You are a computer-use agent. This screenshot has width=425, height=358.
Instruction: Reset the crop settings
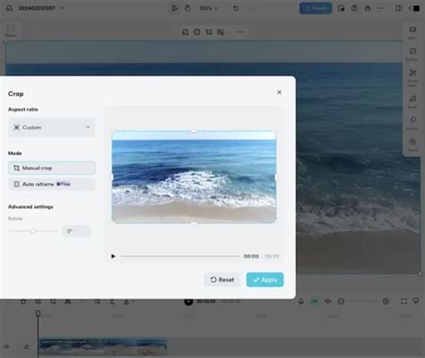tap(221, 280)
